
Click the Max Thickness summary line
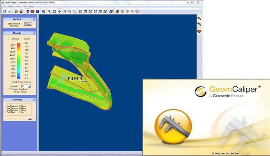16,108
